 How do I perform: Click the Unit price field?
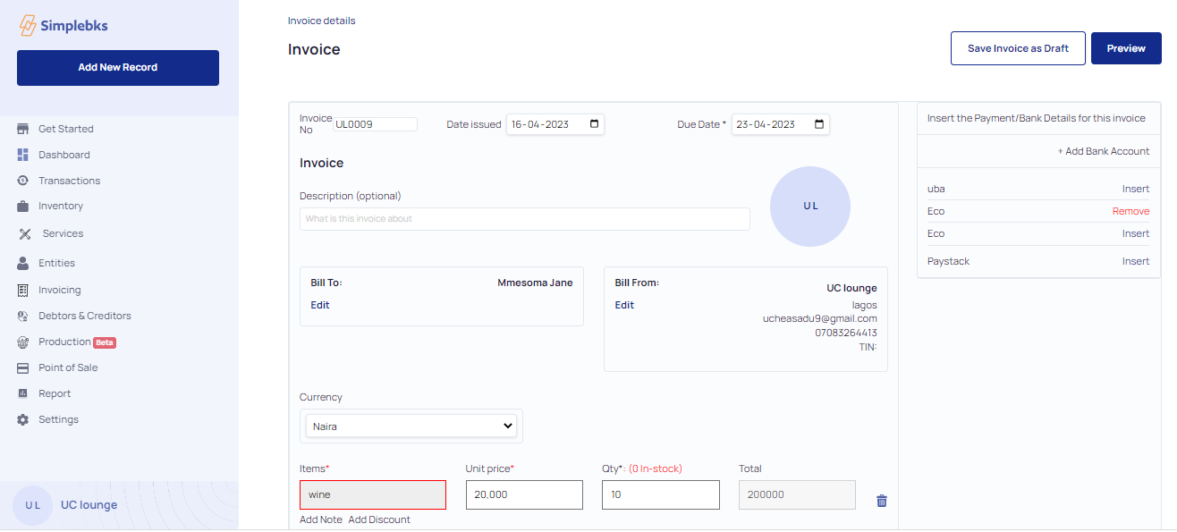[x=524, y=495]
